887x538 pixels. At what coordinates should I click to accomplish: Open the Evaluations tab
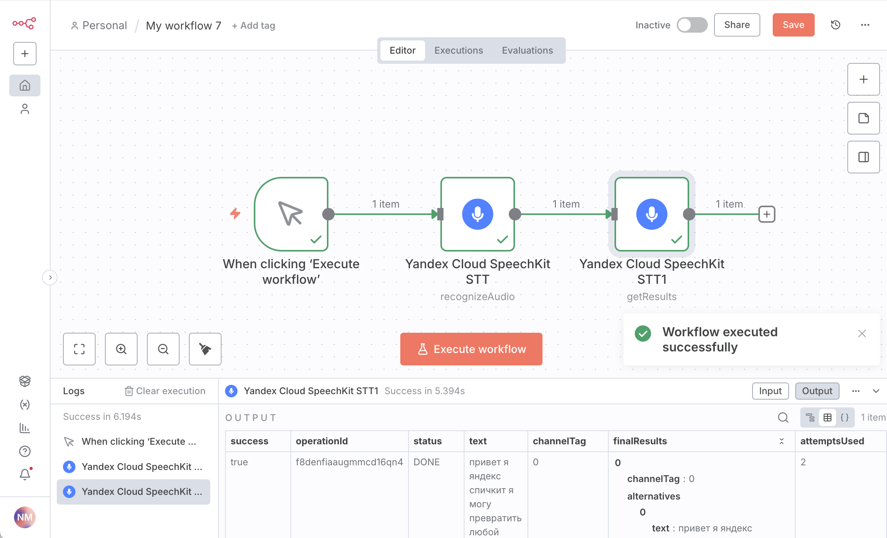point(527,50)
